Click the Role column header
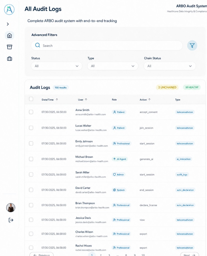Image resolution: width=207 pixels, height=256 pixels. (114, 99)
